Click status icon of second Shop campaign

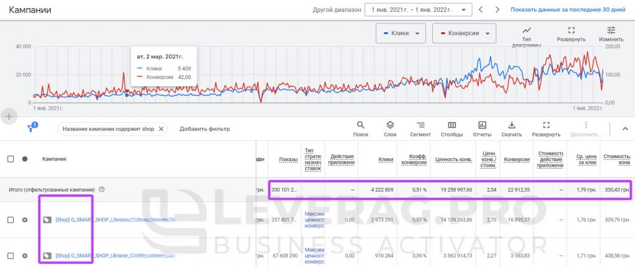coord(25,255)
